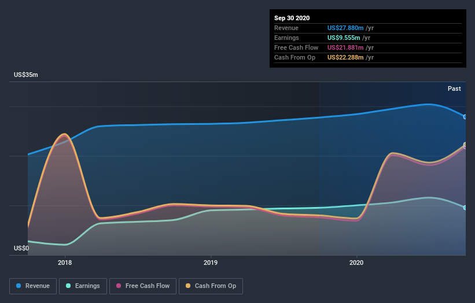Viewport: 475px width, 303px height.
Task: Click the Past label in chart
Action: tap(454, 88)
